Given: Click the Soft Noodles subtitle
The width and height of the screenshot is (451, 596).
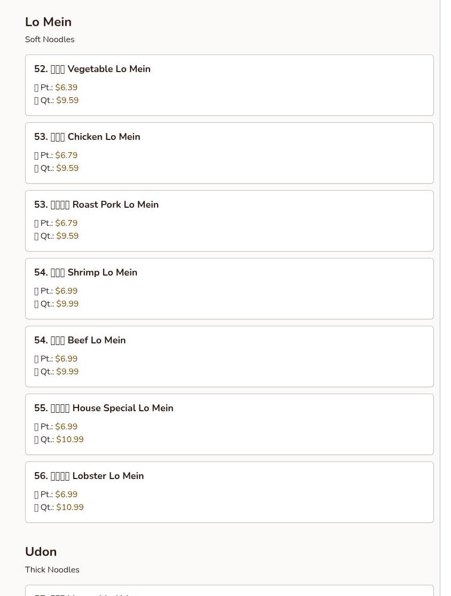Looking at the screenshot, I should pyautogui.click(x=50, y=40).
